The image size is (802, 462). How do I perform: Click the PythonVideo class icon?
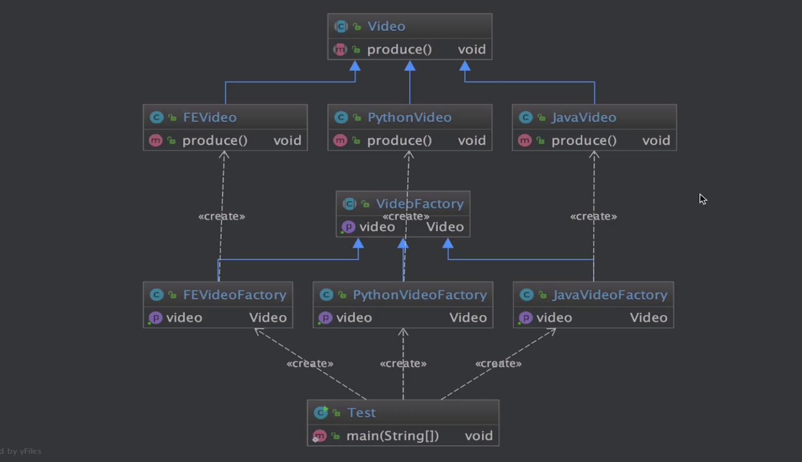click(x=341, y=118)
